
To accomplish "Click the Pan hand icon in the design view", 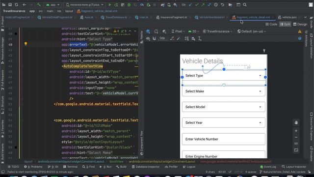I will click(296, 122).
